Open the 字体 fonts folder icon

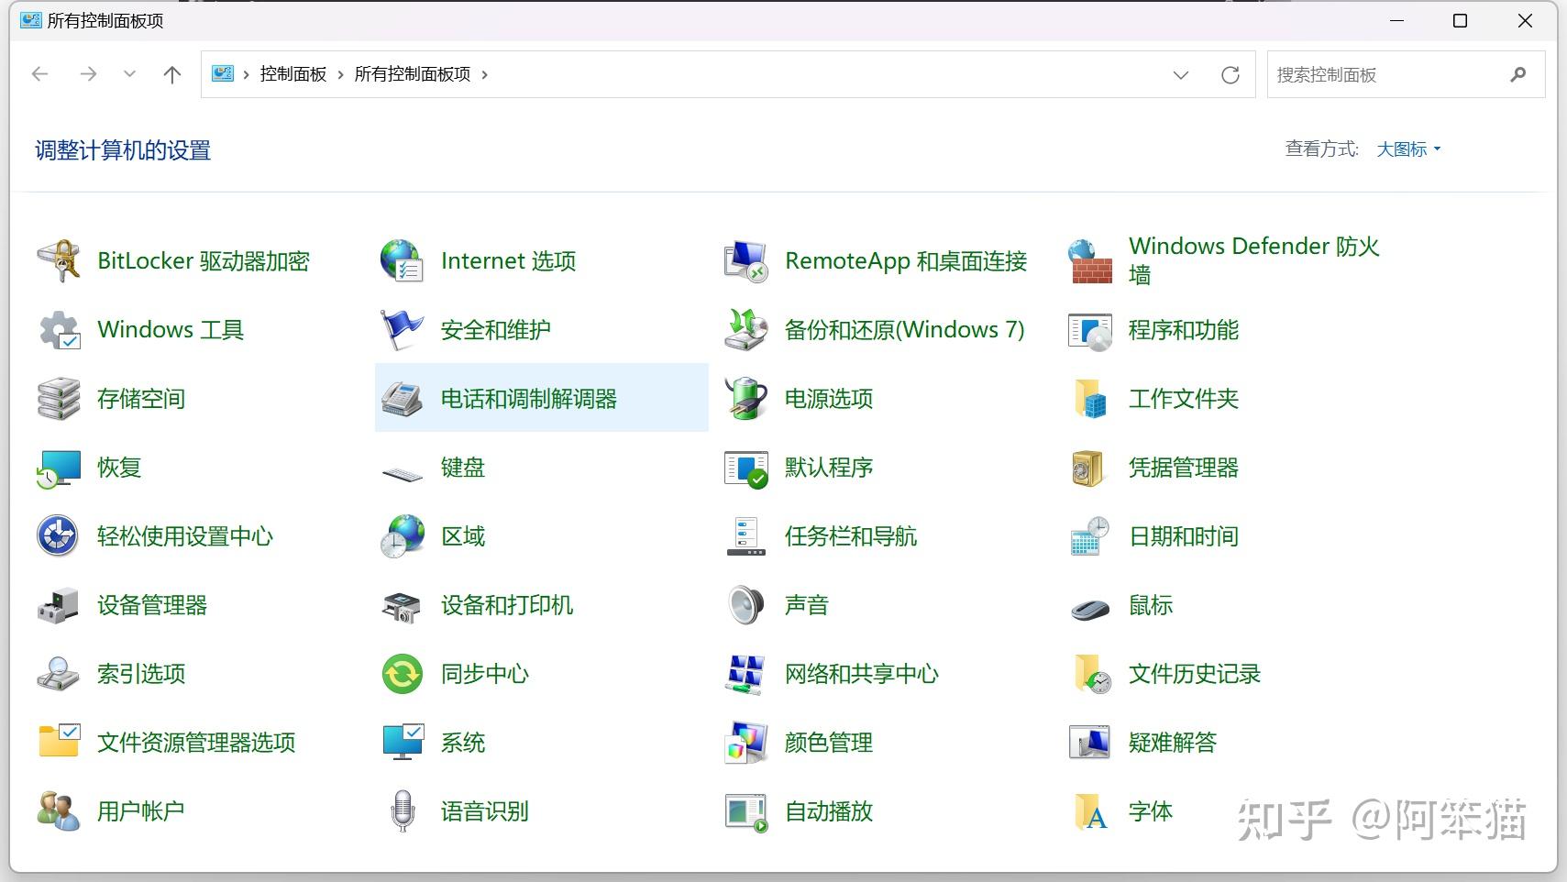click(1089, 811)
